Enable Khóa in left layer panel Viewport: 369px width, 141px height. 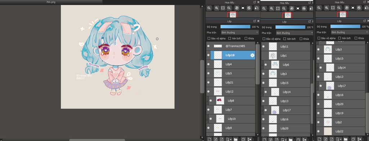click(246, 38)
